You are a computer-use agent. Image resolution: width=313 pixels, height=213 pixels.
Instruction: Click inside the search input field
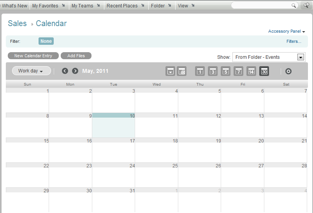coord(262,5)
